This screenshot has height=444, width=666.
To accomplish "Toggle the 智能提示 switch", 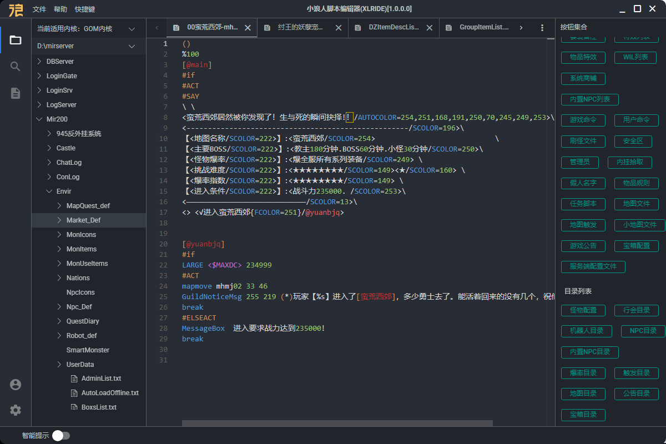I will pos(60,436).
